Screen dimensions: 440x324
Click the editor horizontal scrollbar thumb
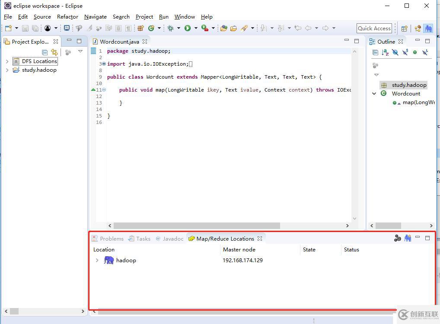197,226
